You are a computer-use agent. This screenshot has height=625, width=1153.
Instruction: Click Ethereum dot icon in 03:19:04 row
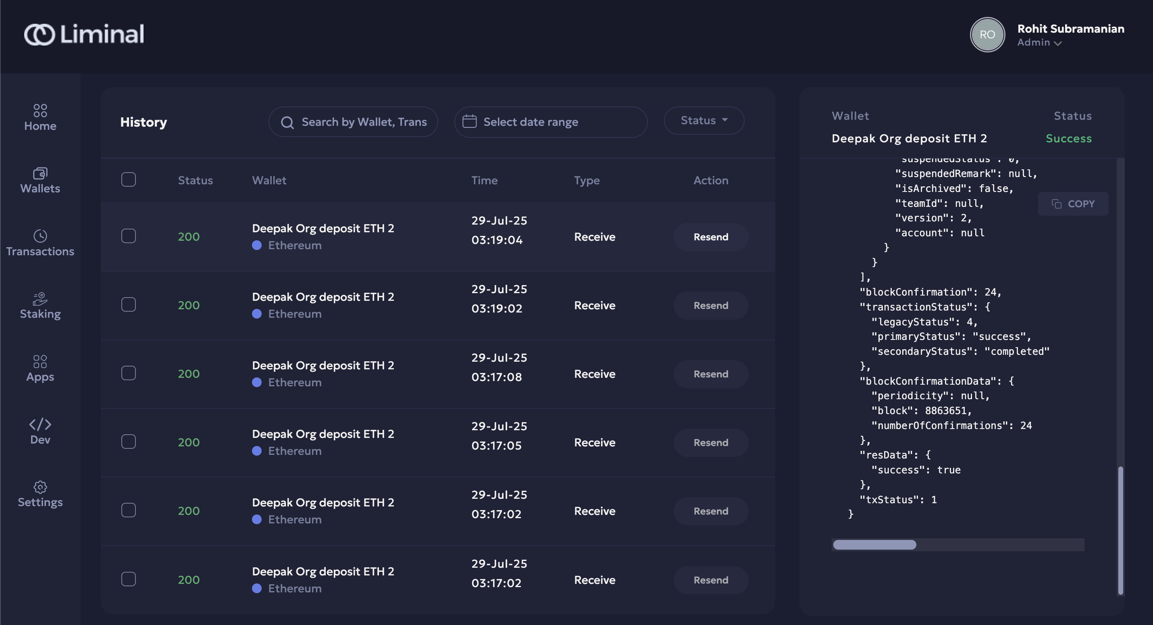pyautogui.click(x=257, y=245)
